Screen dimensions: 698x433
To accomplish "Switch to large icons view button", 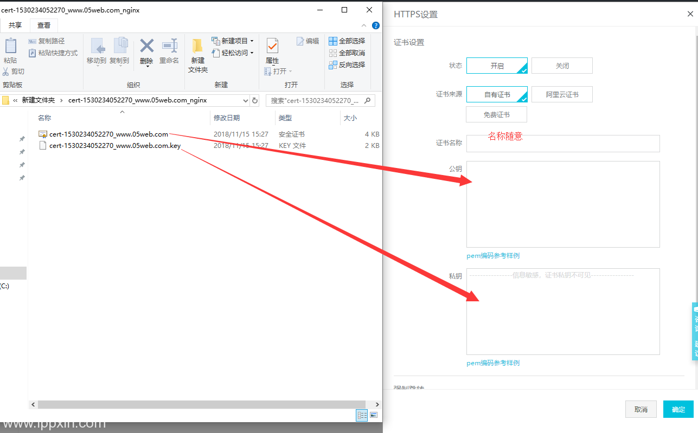I will [374, 415].
